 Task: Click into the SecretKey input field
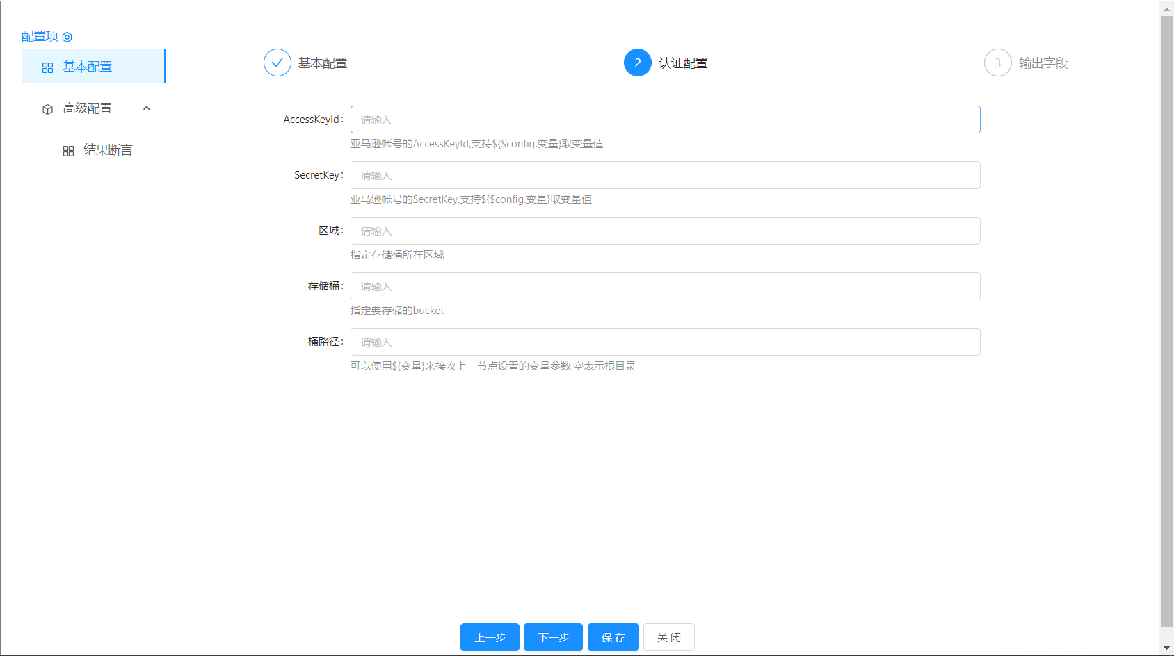(665, 175)
